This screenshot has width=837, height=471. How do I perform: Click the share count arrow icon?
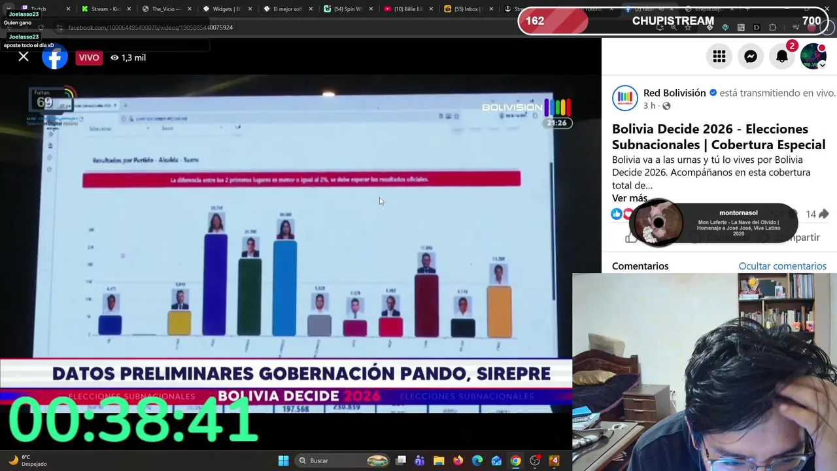823,214
